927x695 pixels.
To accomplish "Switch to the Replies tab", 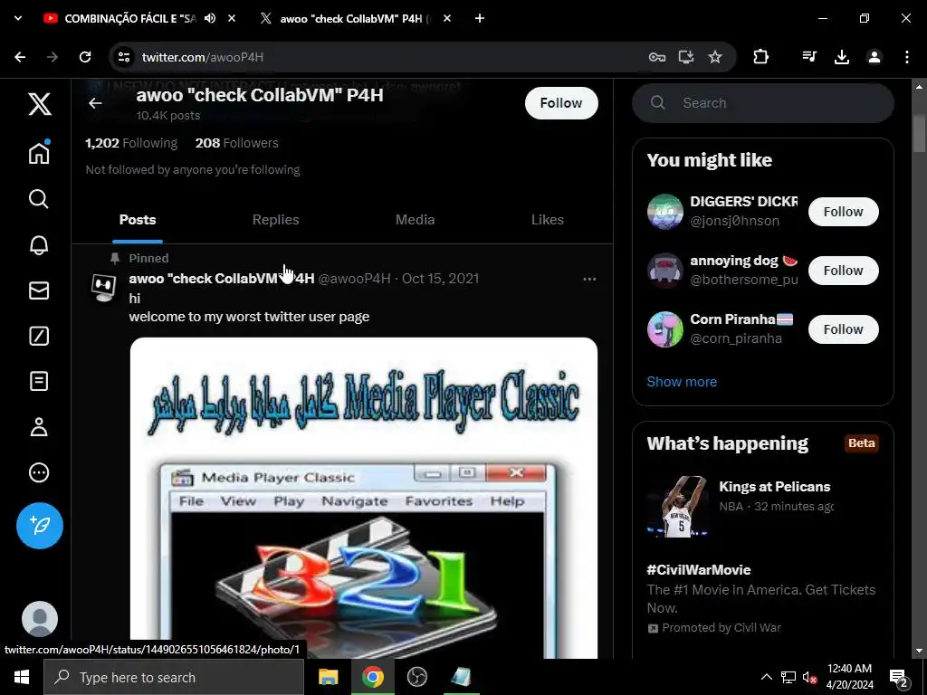I will 275,220.
